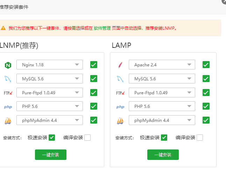
Task: Open LNMP MySQL 5.6 version dropdown
Action: tap(50, 79)
